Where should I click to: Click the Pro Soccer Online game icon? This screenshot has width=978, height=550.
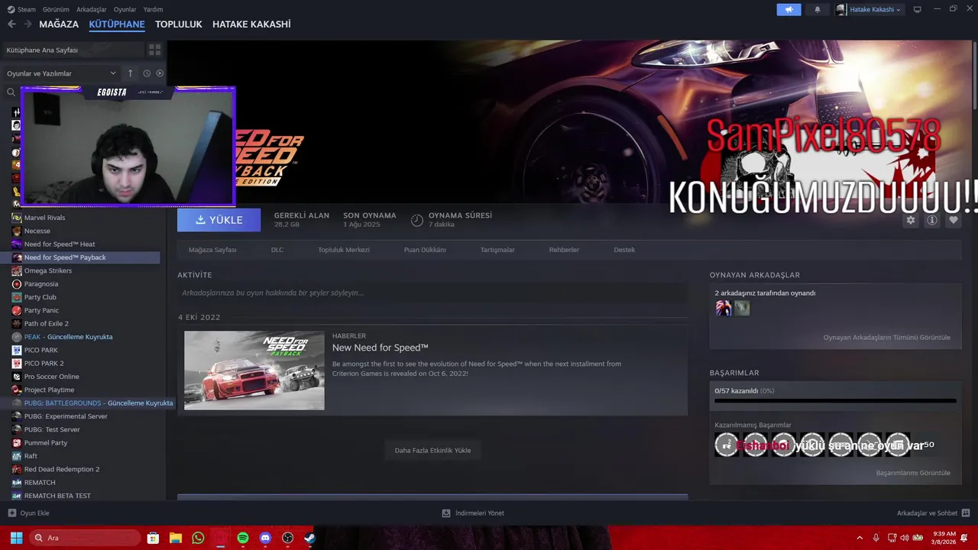[17, 377]
